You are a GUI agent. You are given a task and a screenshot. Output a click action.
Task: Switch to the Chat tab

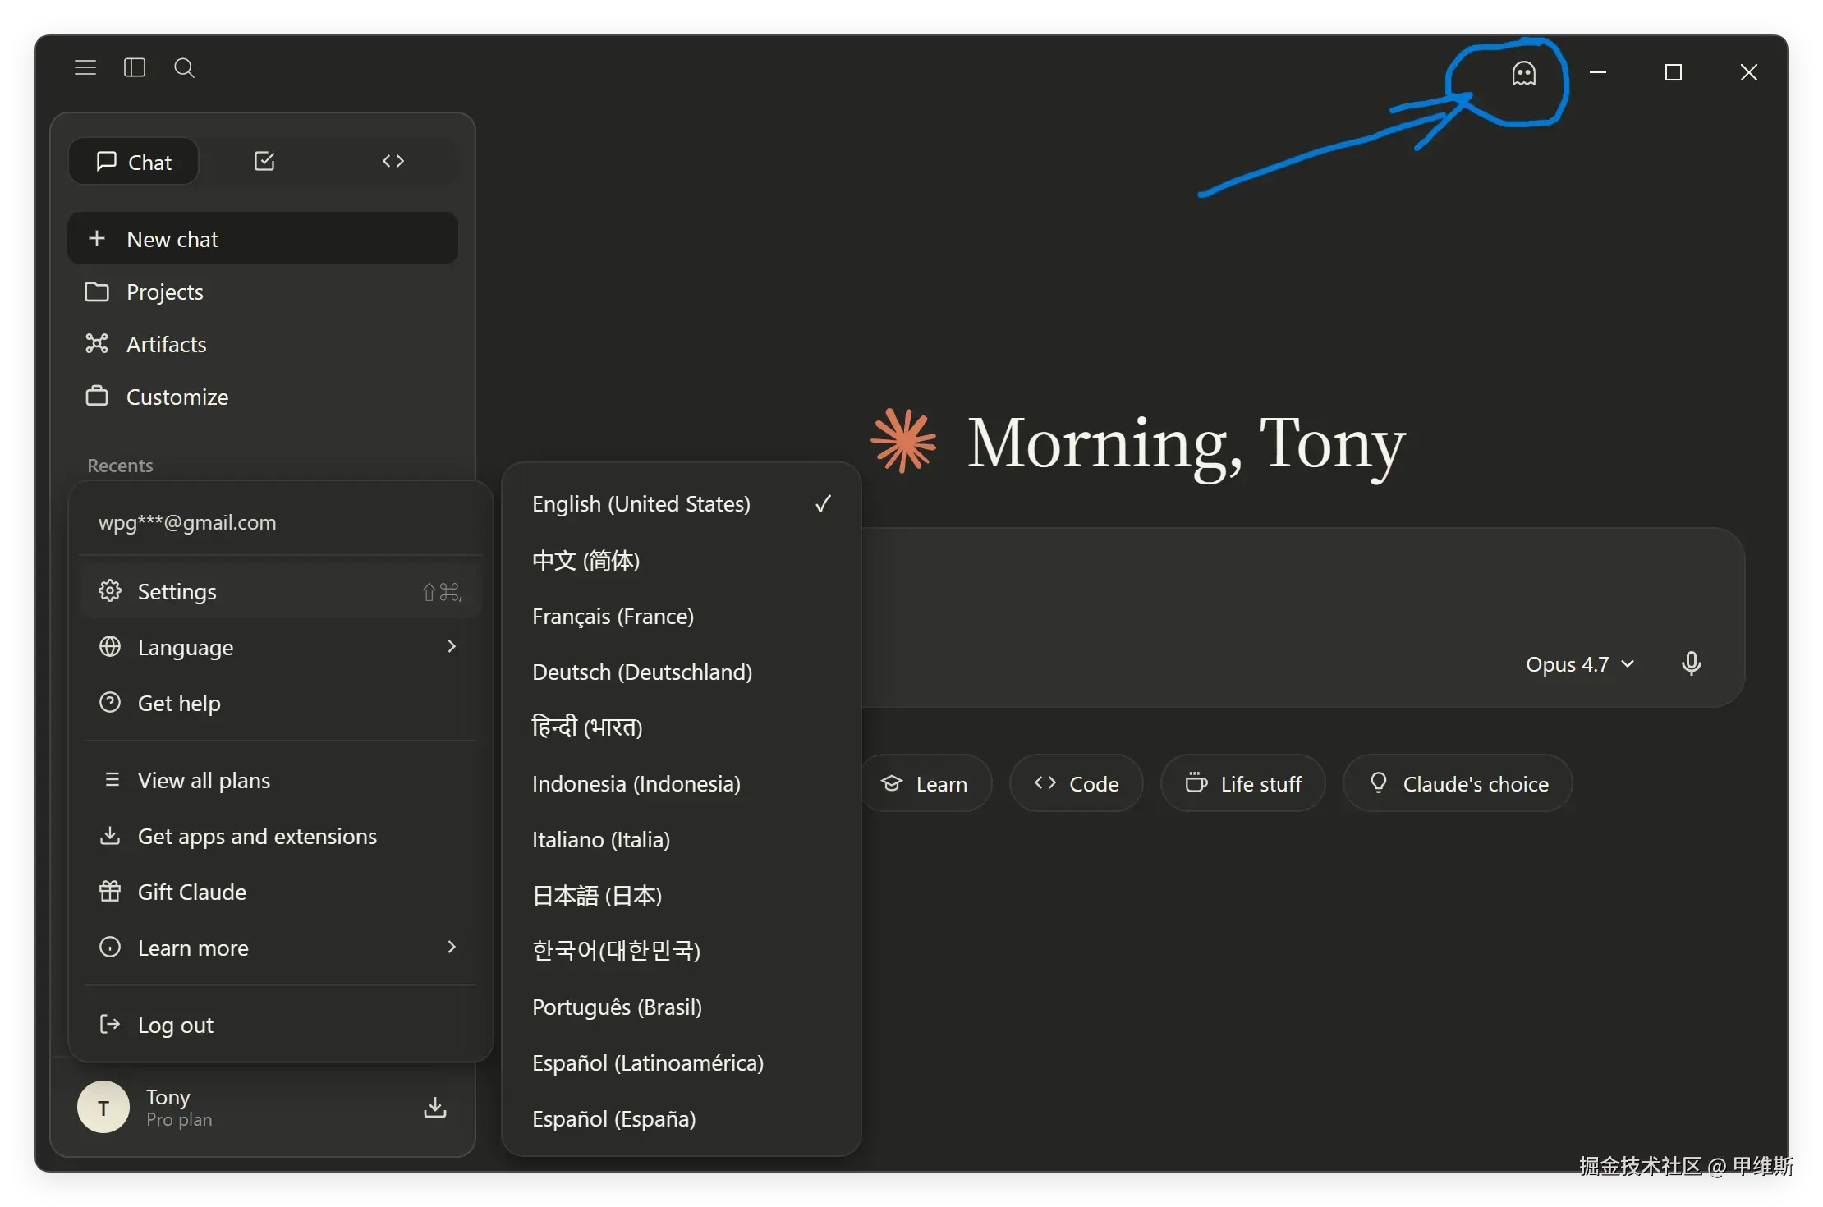pyautogui.click(x=134, y=162)
